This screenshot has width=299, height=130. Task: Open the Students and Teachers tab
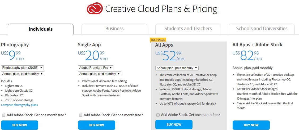[x=188, y=29]
